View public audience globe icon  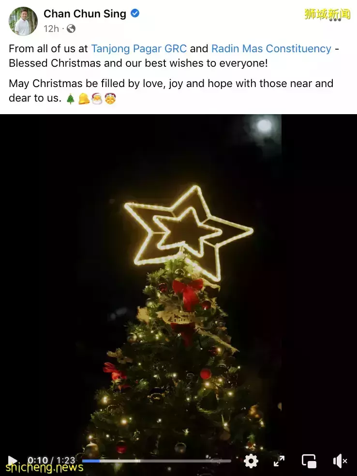pos(71,29)
